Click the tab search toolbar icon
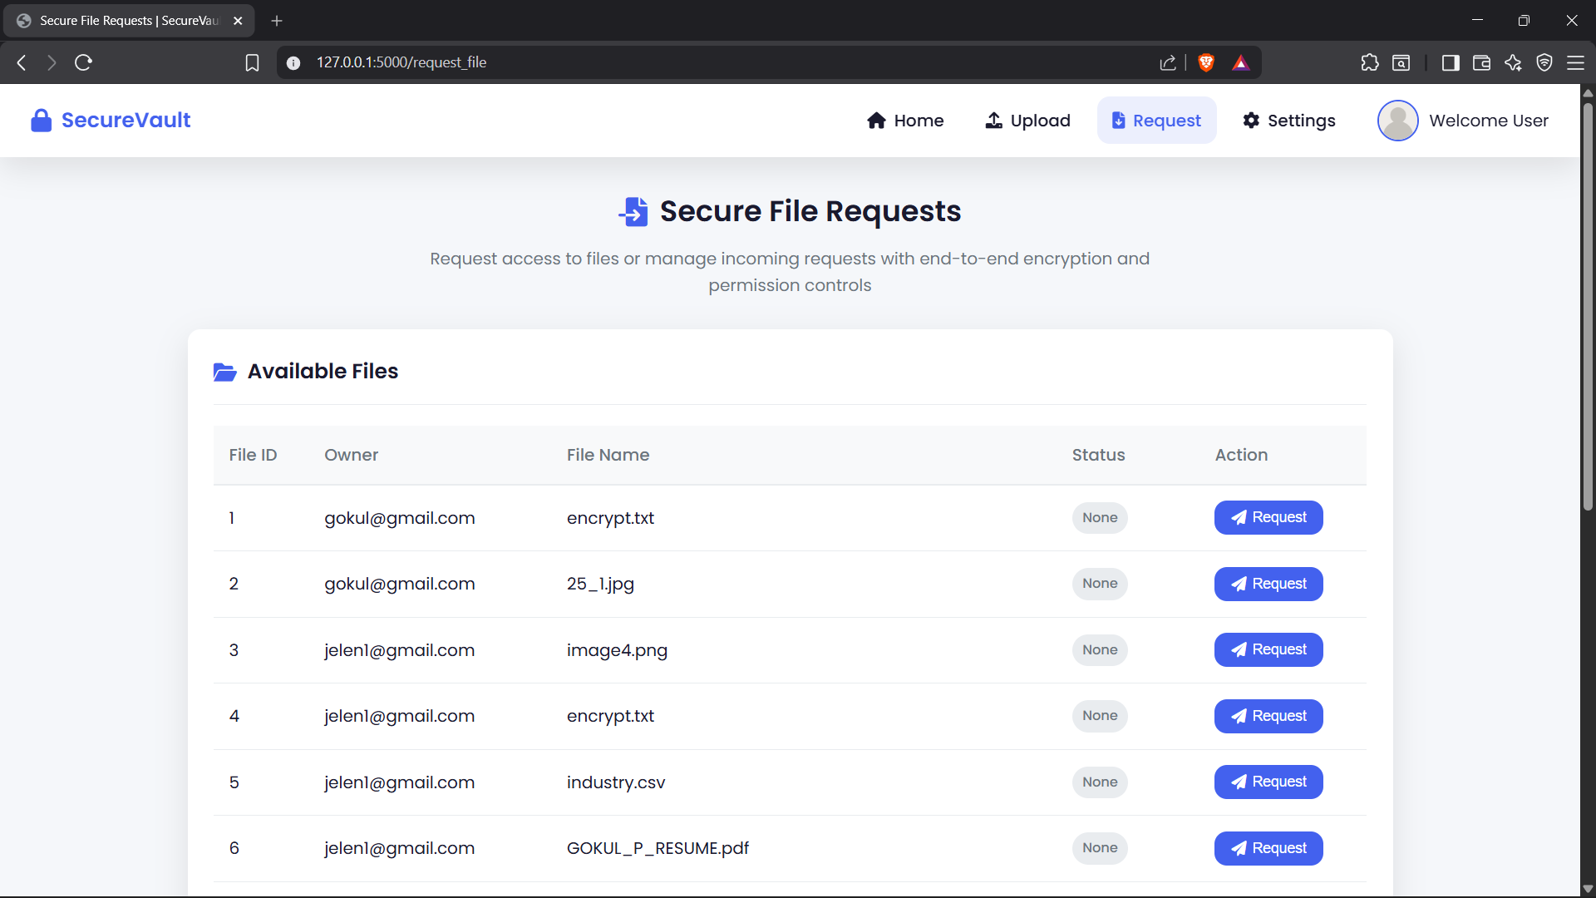 (1401, 62)
